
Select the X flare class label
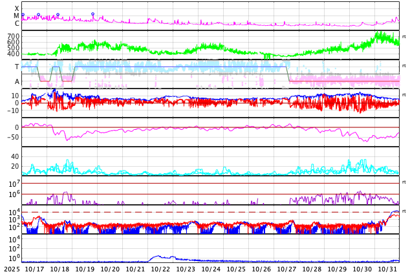pyautogui.click(x=17, y=8)
